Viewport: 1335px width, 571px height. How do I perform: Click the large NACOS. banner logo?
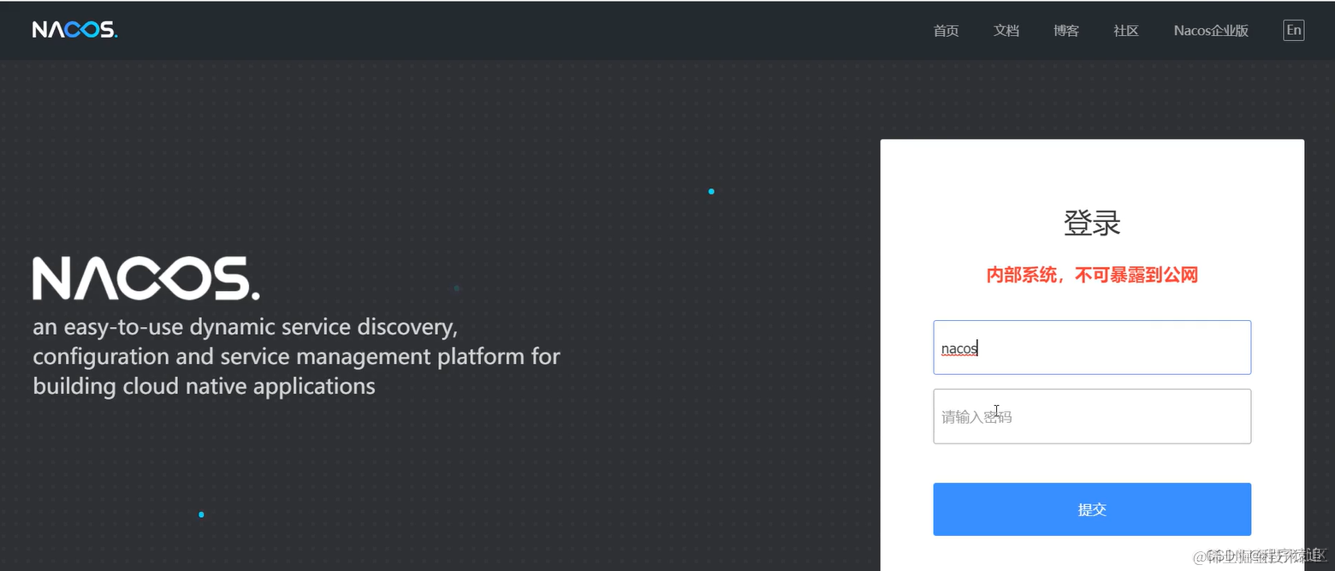pyautogui.click(x=146, y=278)
